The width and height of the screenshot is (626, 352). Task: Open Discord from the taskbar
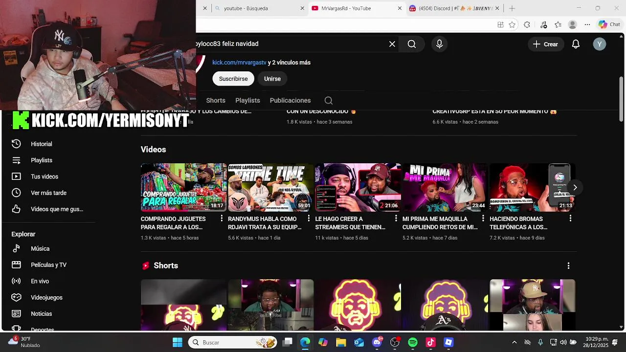pos(377,342)
